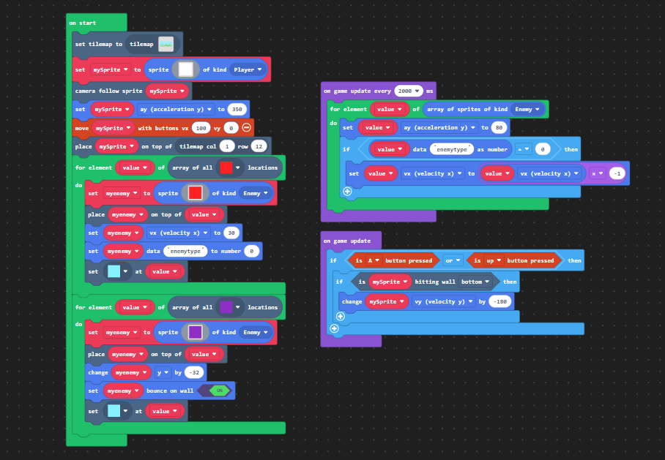The image size is (665, 460).
Task: Open vy (velocity y) dropdown in change block
Action: tap(443, 301)
